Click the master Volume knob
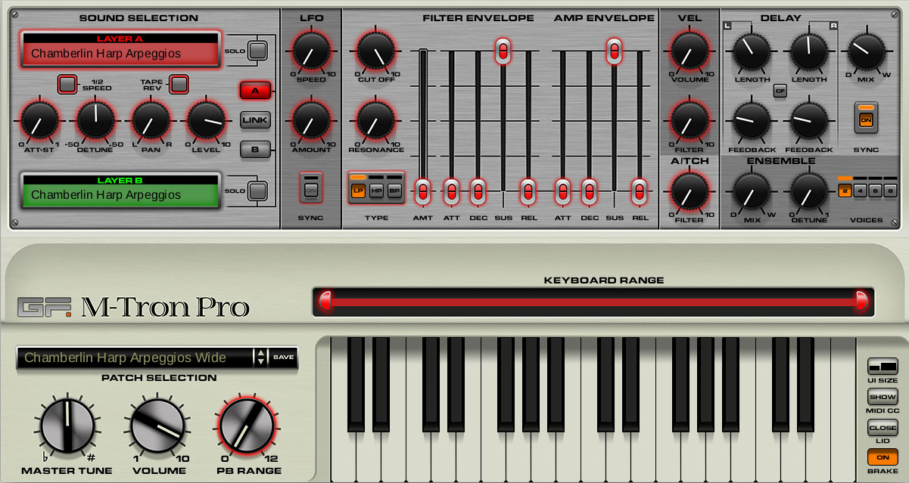This screenshot has height=483, width=909. point(158,427)
